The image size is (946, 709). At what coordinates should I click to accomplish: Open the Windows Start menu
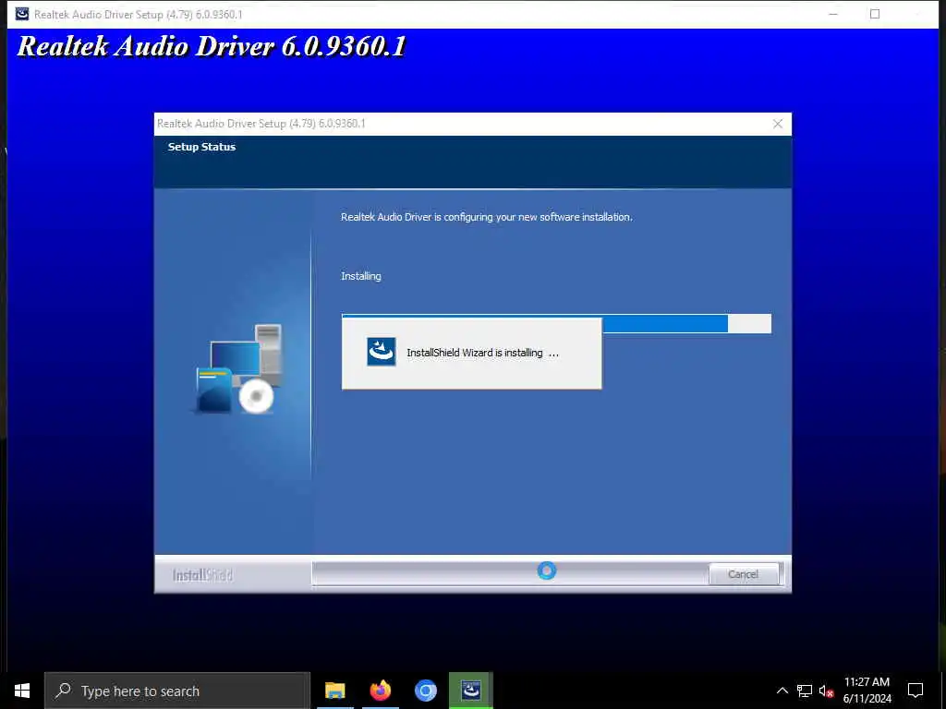click(22, 691)
